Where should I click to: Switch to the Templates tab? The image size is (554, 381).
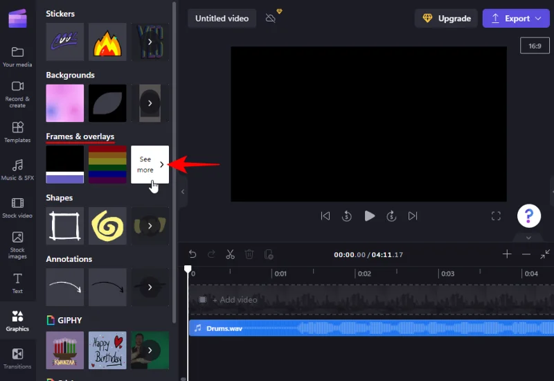click(x=17, y=132)
